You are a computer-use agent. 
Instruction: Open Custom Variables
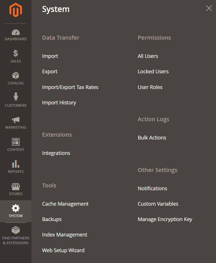(x=158, y=204)
